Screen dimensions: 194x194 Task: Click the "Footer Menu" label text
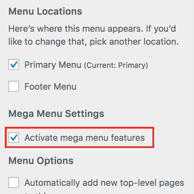50,87
